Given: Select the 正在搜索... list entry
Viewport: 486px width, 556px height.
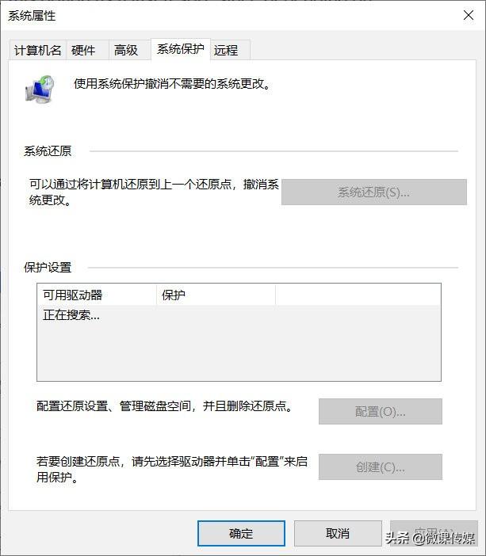Looking at the screenshot, I should (x=71, y=315).
